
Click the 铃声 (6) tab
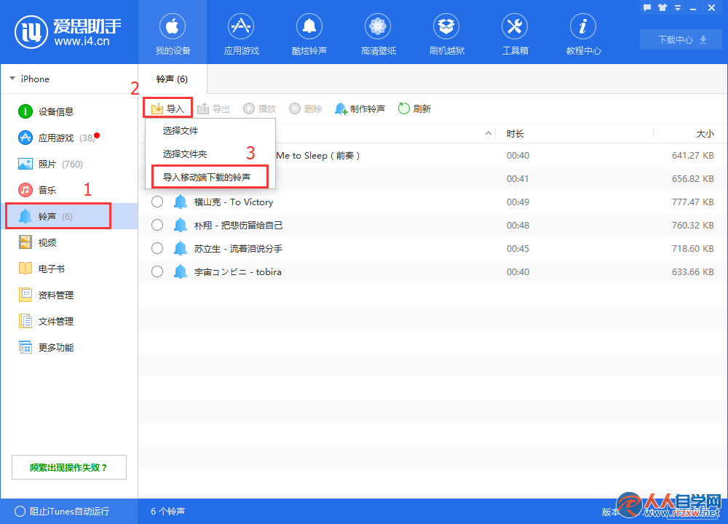click(x=173, y=79)
